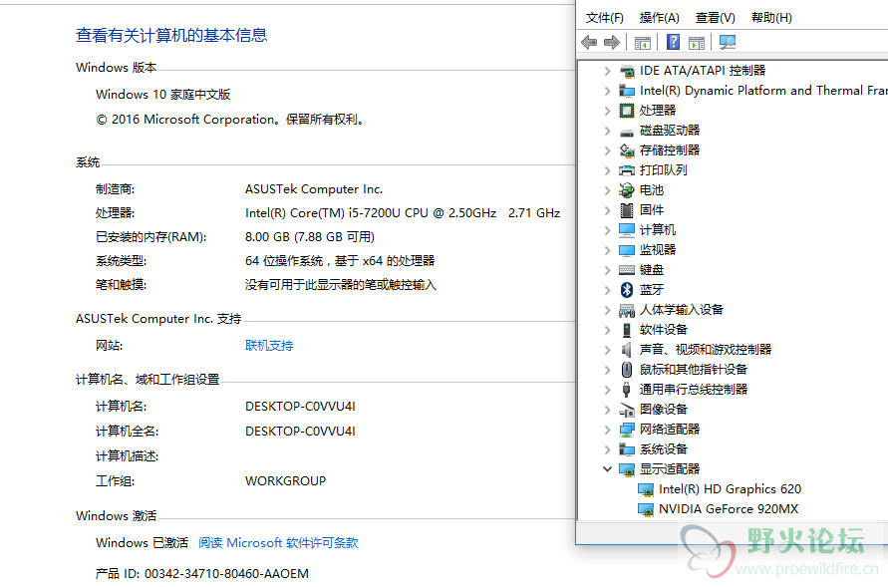Select the 软件设备 tree item label
Viewport: 888px width, 587px height.
tap(663, 330)
